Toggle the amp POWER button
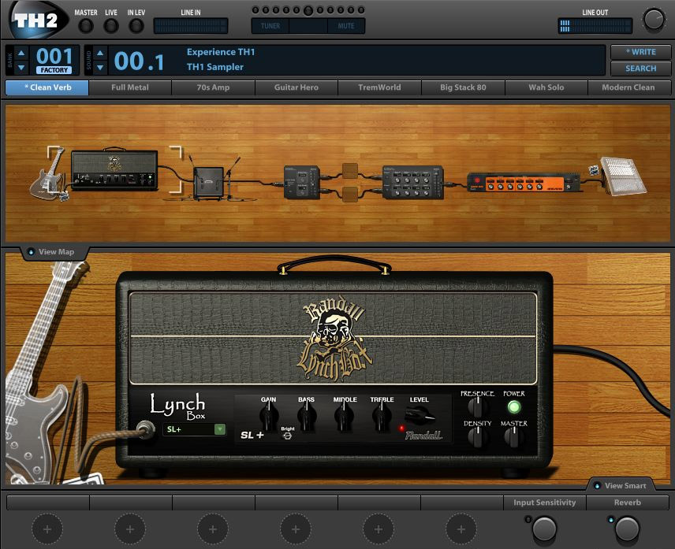Image resolution: width=675 pixels, height=549 pixels. pos(514,406)
